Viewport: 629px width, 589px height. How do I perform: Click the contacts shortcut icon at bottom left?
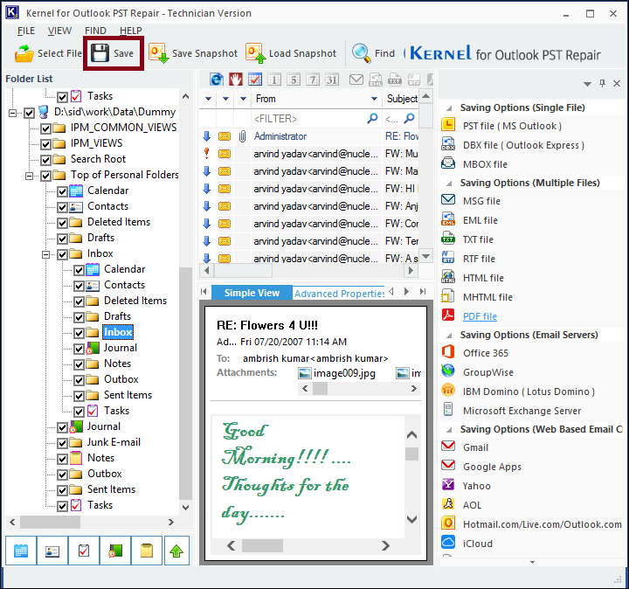(x=52, y=551)
